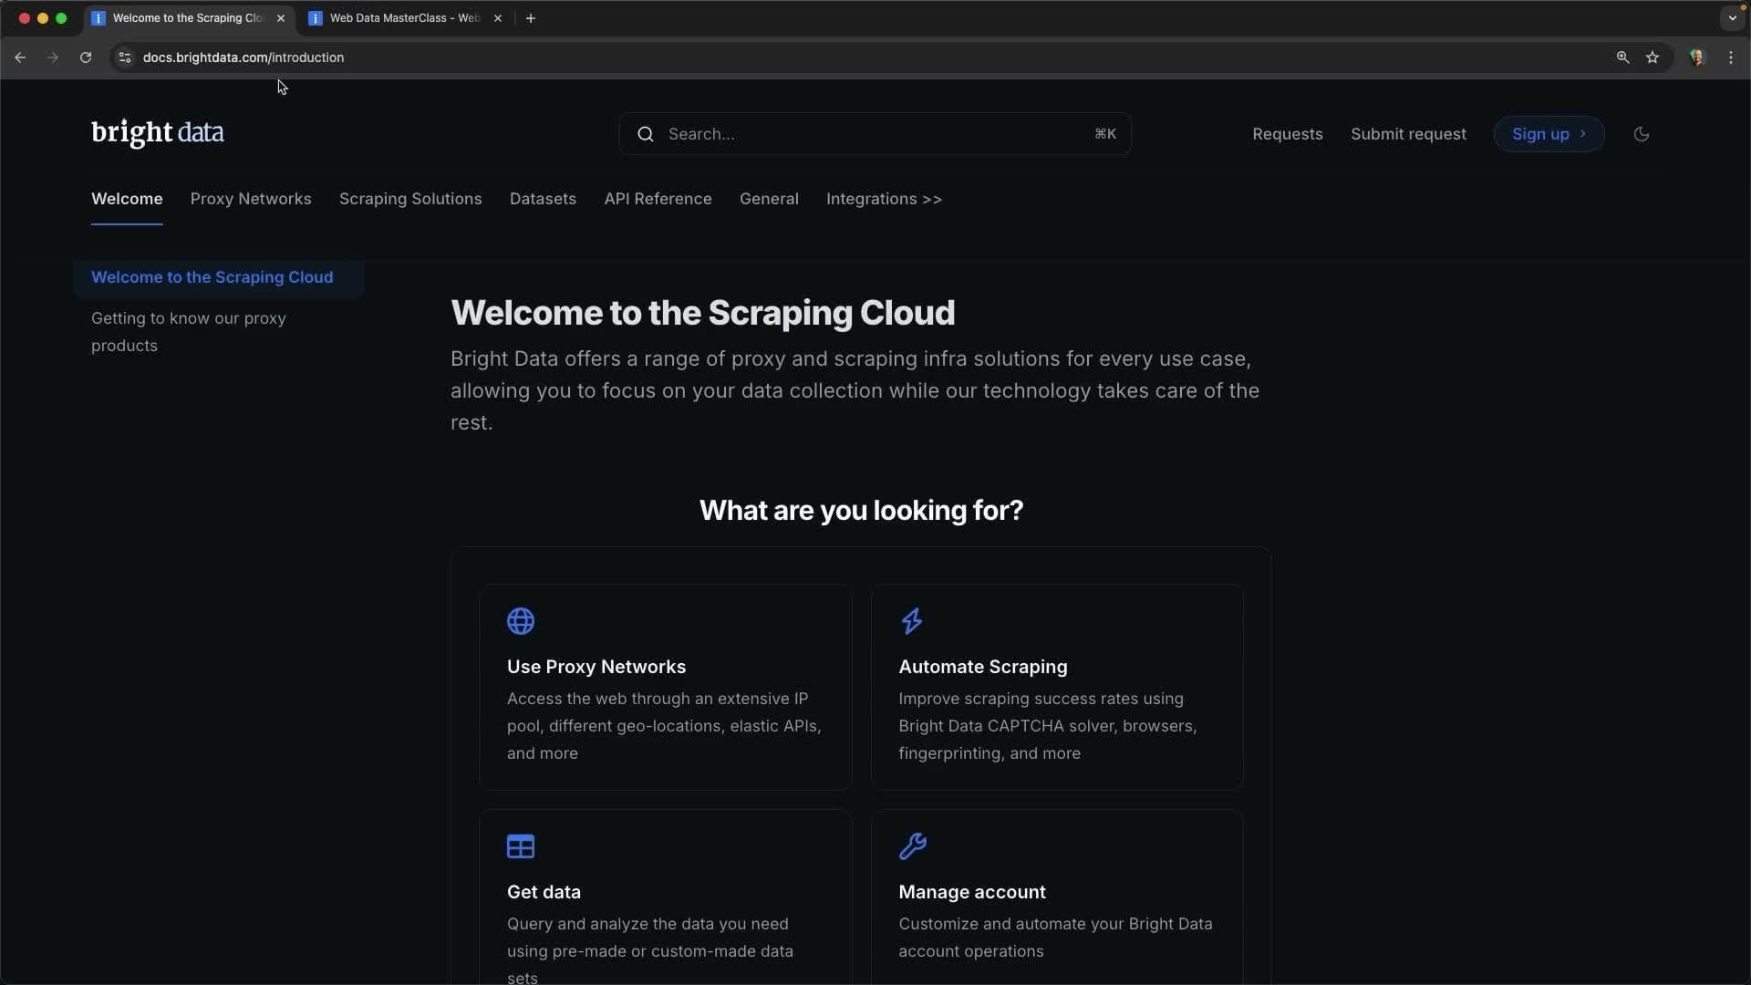The width and height of the screenshot is (1751, 985).
Task: Click the lightning bolt Automate Scraping icon
Action: [x=912, y=621]
